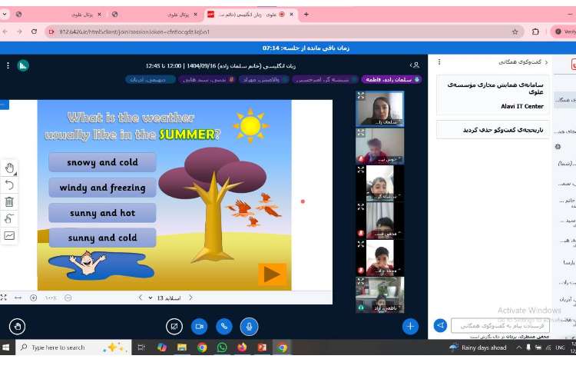Mute the microphone

pos(248,326)
